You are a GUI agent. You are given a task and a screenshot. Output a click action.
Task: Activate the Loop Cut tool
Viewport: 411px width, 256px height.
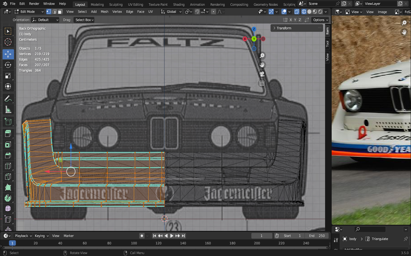(8, 166)
